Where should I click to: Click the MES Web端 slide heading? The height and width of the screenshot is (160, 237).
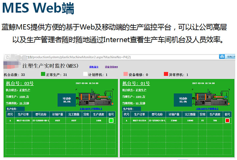[38, 8]
